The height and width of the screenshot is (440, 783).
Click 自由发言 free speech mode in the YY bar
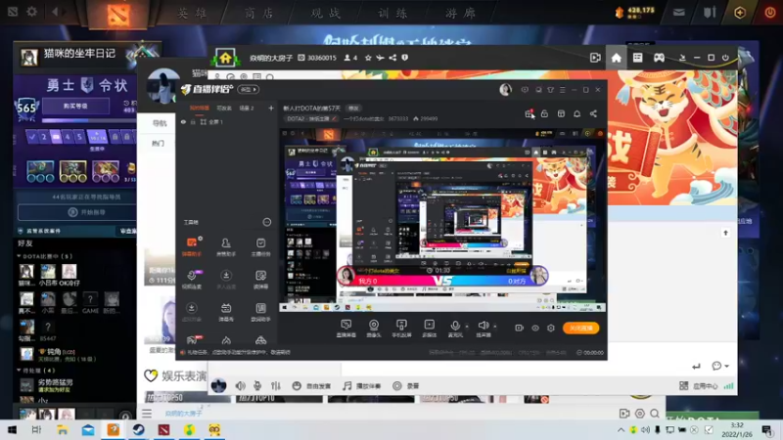coord(311,386)
